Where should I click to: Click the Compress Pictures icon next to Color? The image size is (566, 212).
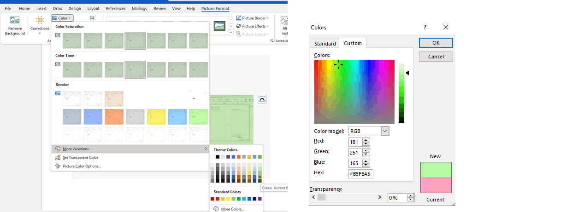tap(92, 18)
